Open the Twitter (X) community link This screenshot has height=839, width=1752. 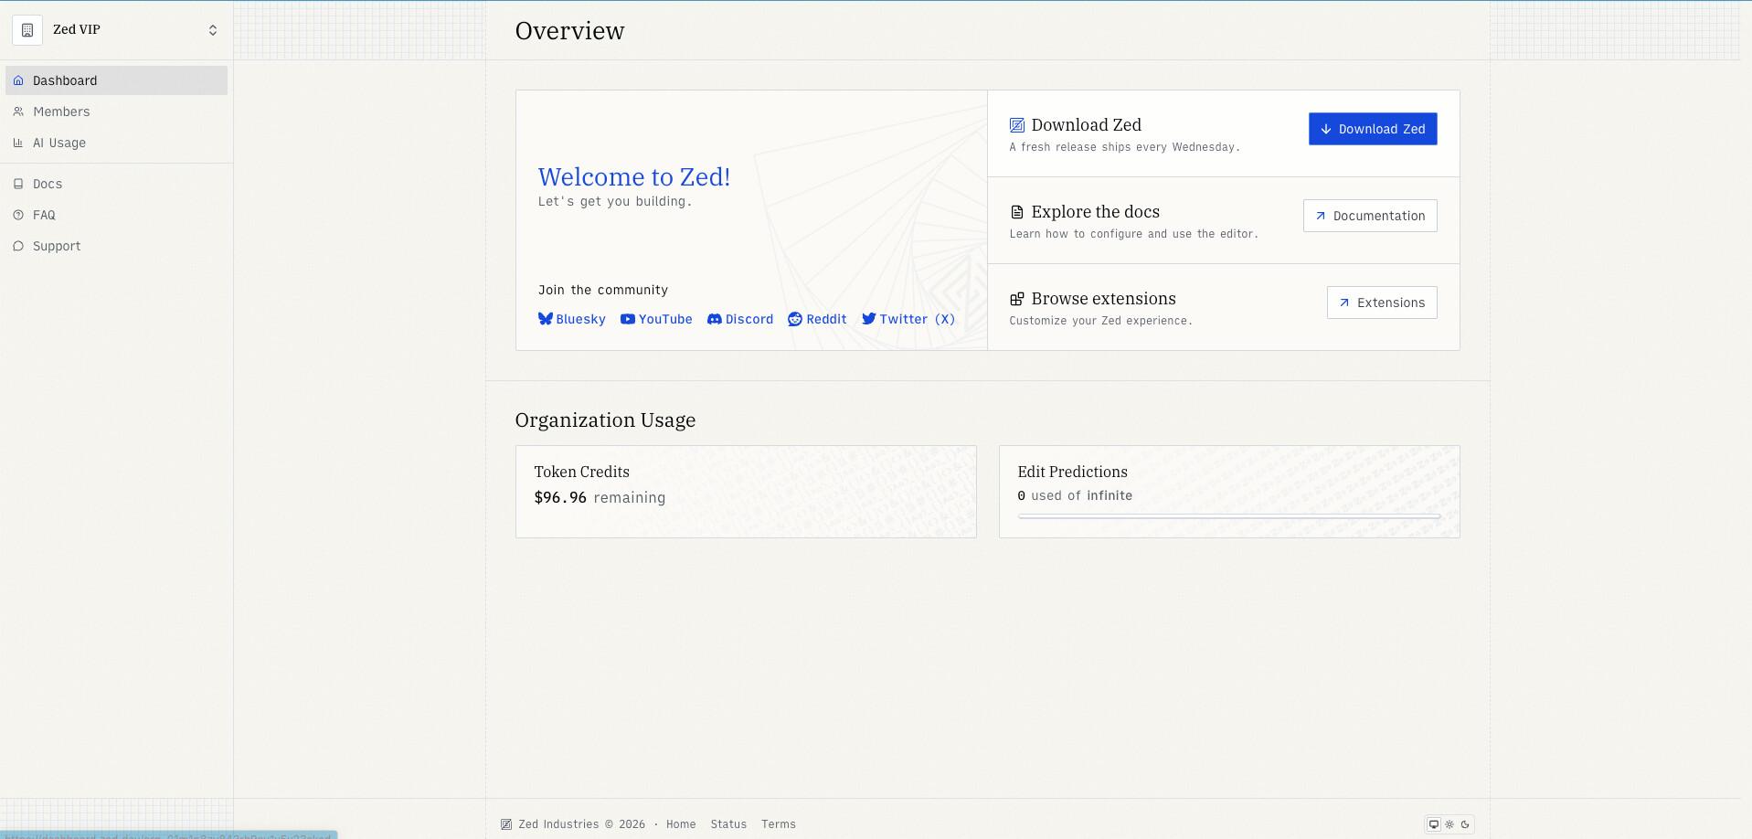908,319
